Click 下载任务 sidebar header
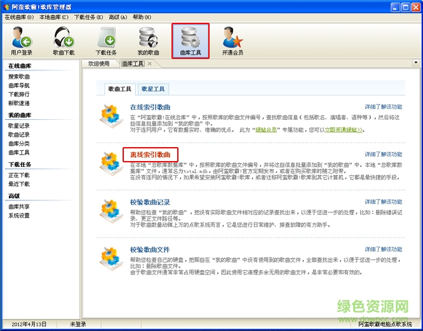 tap(20, 165)
